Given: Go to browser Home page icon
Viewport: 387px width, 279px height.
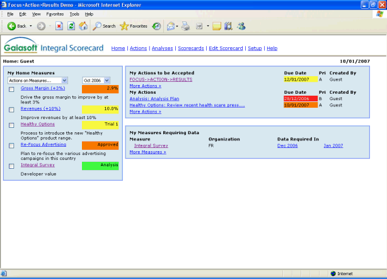Looking at the screenshot, I should [x=83, y=26].
